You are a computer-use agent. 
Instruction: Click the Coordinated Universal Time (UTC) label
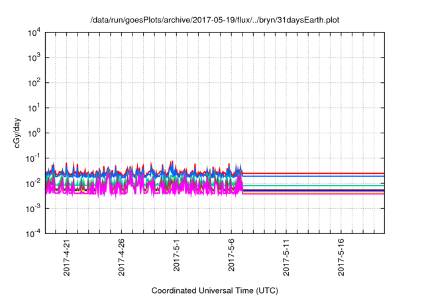pyautogui.click(x=215, y=290)
